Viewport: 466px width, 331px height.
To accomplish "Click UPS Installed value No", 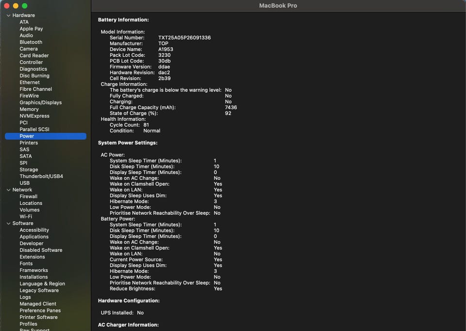I will (x=140, y=313).
